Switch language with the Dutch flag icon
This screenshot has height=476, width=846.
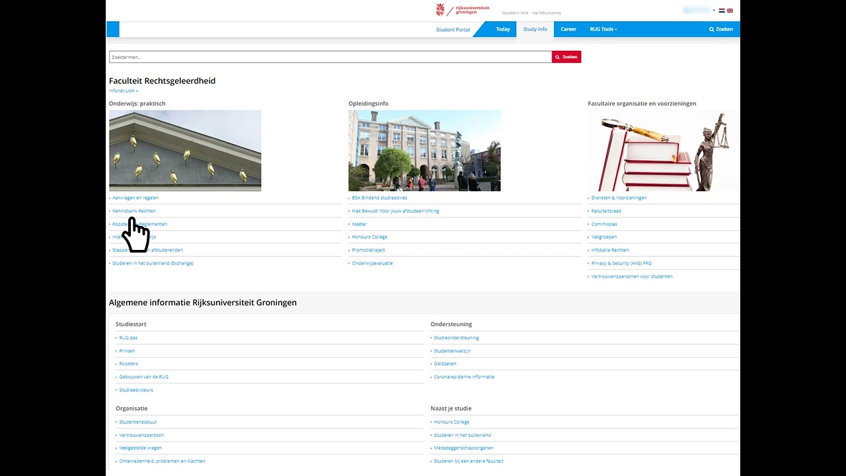(x=722, y=11)
